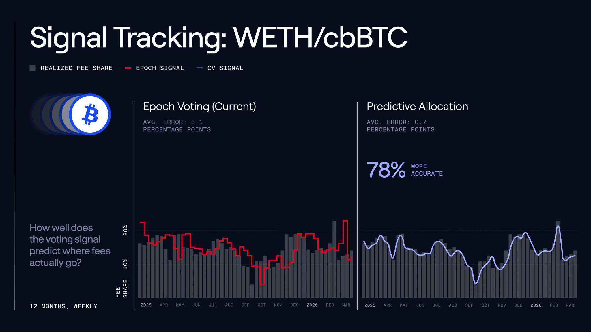Select 2026 on the Epoch Voting timeline
Viewport: 591px width, 332px height.
tap(312, 305)
